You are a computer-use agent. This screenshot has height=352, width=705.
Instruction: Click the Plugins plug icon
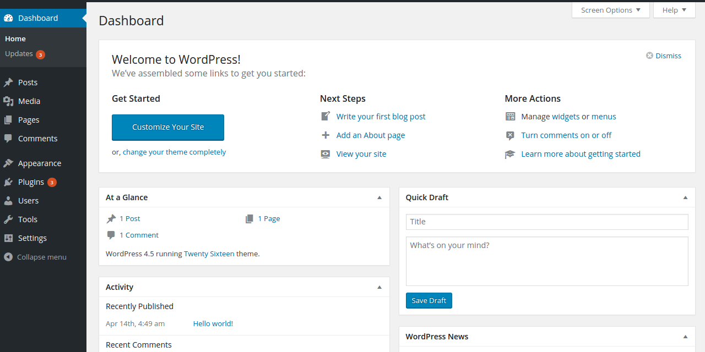click(x=8, y=182)
